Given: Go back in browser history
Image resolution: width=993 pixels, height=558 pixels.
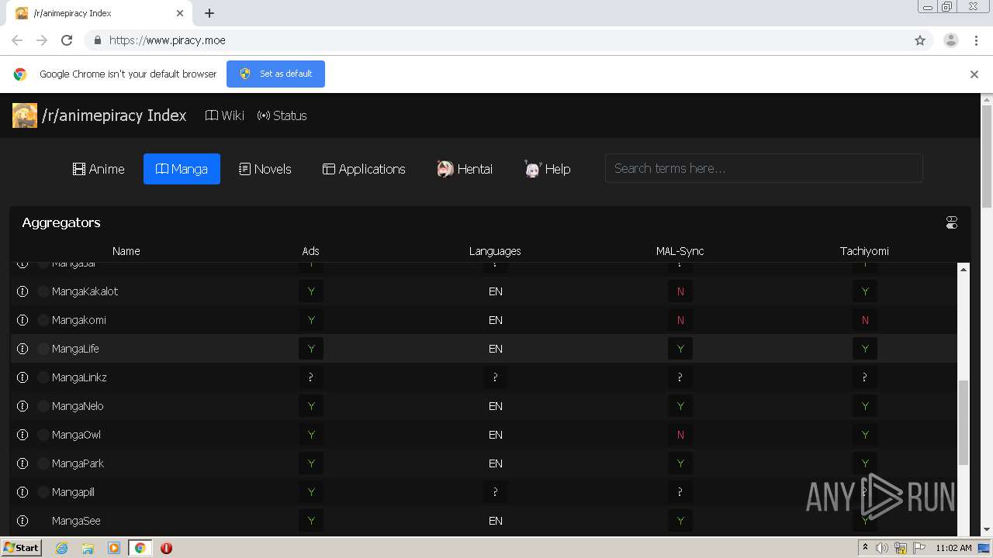Looking at the screenshot, I should [x=17, y=40].
